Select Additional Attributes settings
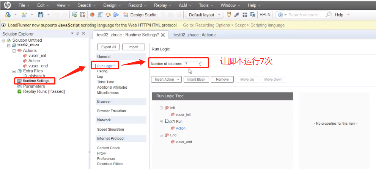376x169 pixels. point(112,88)
